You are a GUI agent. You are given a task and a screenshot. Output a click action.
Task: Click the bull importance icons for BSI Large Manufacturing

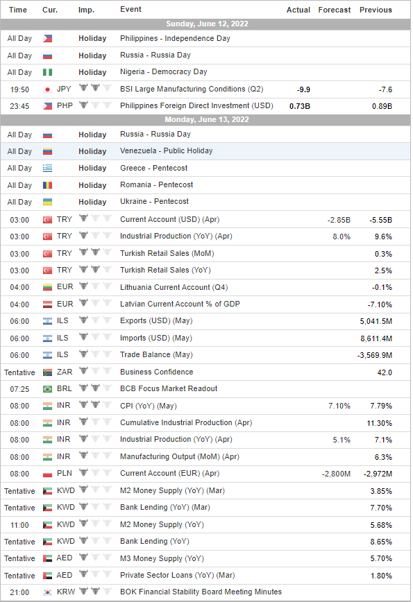point(95,88)
